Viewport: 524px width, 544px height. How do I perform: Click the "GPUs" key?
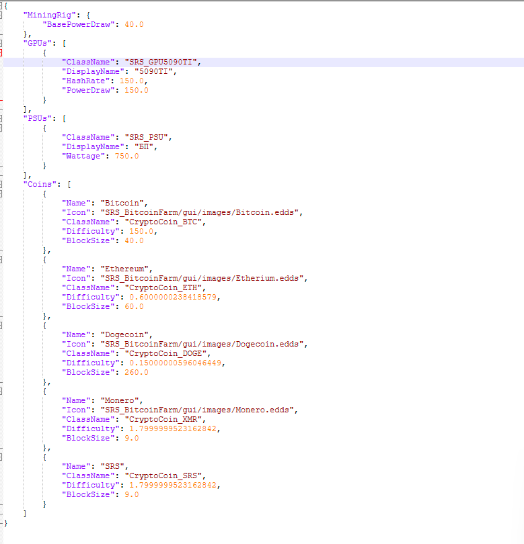pyautogui.click(x=38, y=43)
